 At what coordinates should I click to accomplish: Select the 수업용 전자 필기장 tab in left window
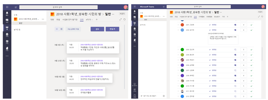click(x=70, y=20)
